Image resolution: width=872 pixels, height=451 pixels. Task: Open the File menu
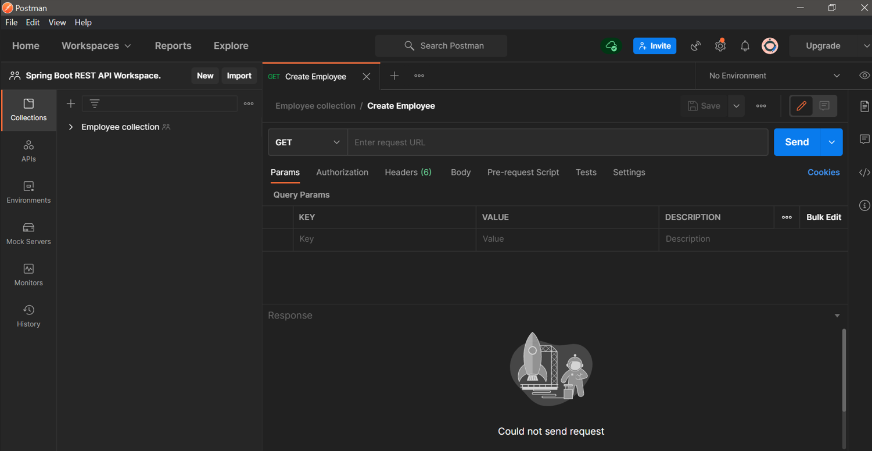(x=11, y=22)
